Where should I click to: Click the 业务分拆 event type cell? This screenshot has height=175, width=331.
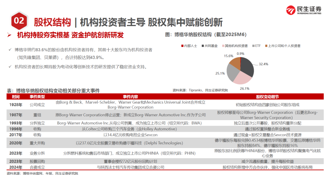[37, 153]
